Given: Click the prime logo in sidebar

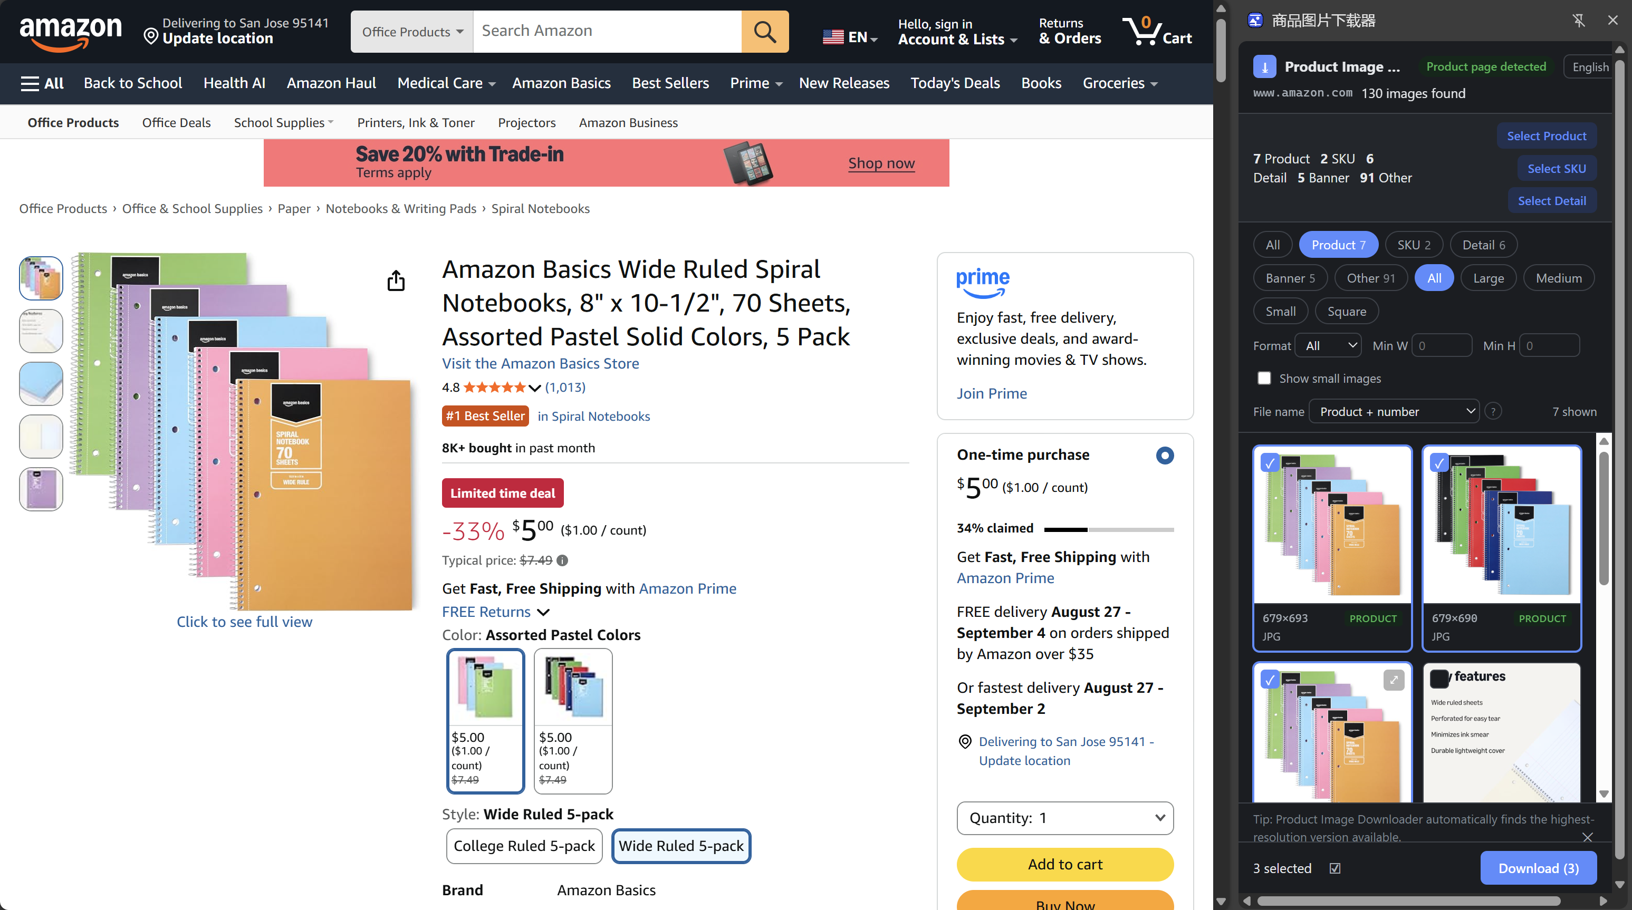Looking at the screenshot, I should (983, 283).
